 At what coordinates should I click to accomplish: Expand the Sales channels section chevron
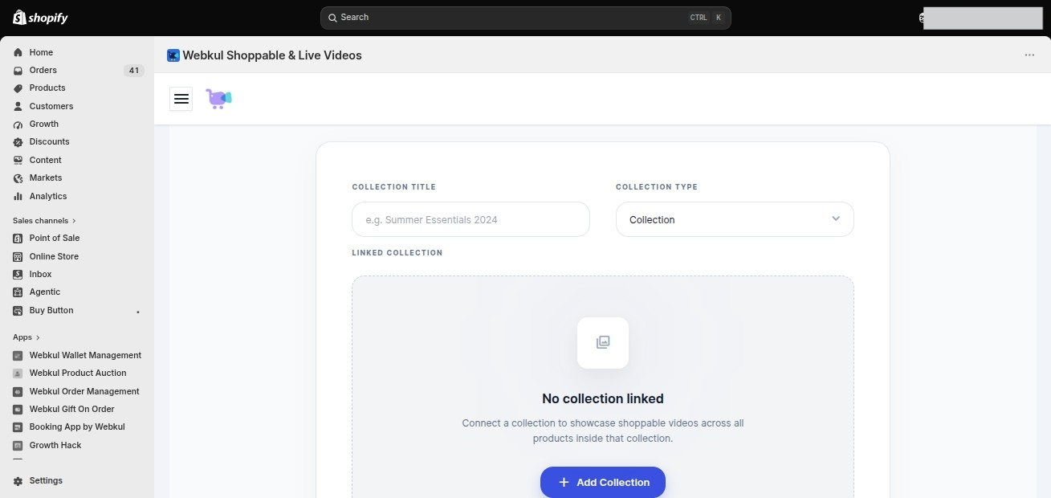tap(74, 221)
